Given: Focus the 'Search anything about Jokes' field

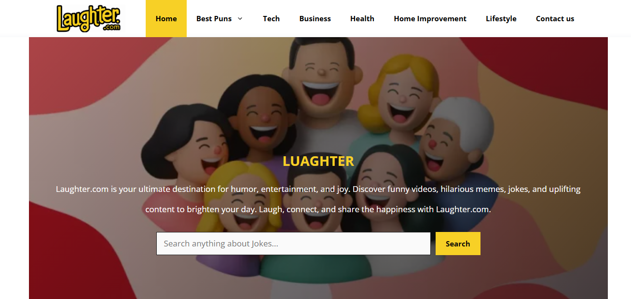Looking at the screenshot, I should coord(293,244).
